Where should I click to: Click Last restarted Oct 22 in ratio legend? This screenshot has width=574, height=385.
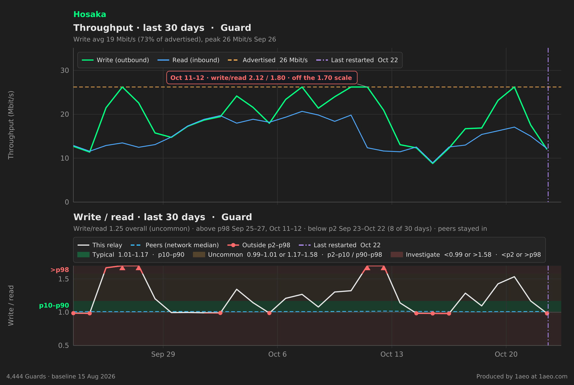point(340,245)
